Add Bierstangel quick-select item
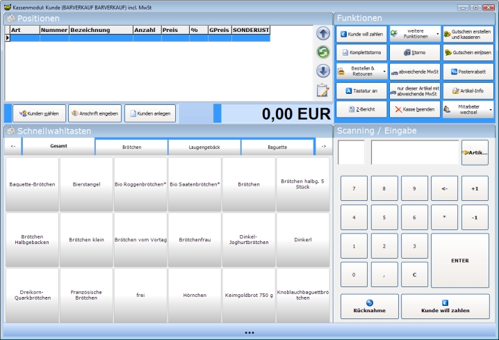This screenshot has height=340, width=499. (x=86, y=184)
